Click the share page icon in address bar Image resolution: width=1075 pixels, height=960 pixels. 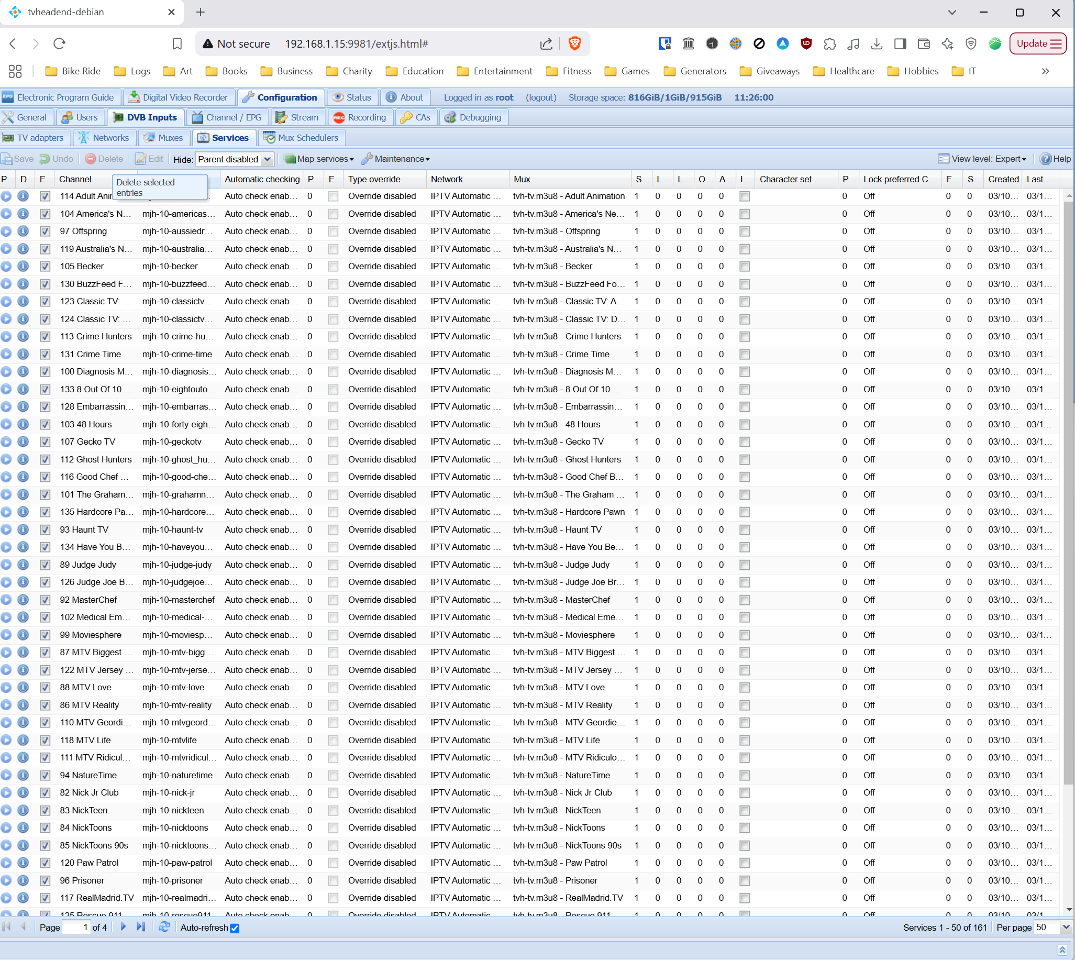pos(546,43)
